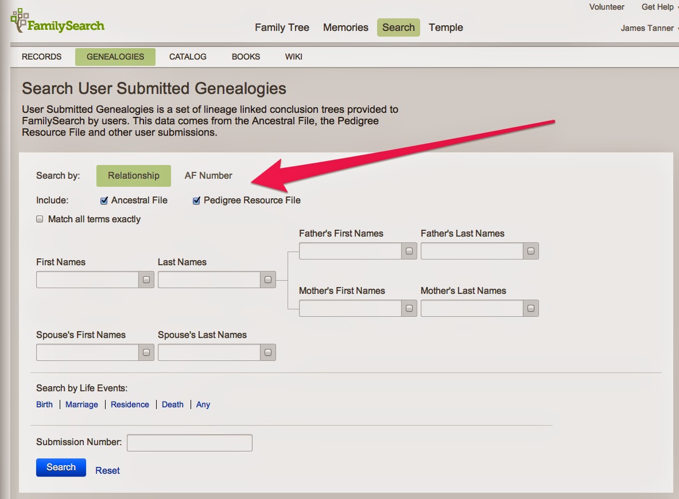The width and height of the screenshot is (679, 499).
Task: Toggle exact match for Father's First Names
Action: click(409, 252)
